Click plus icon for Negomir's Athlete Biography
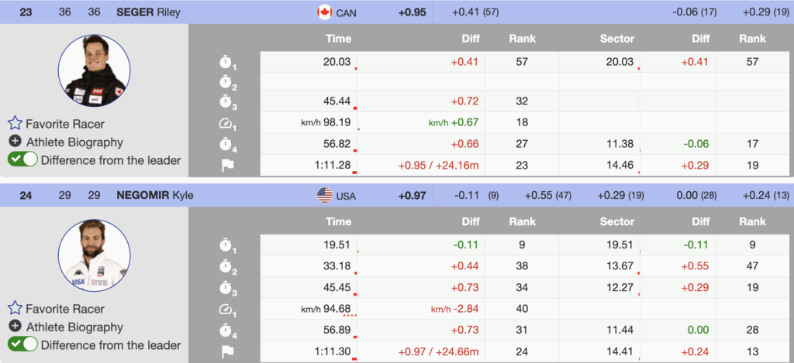794x363 pixels. [x=15, y=327]
